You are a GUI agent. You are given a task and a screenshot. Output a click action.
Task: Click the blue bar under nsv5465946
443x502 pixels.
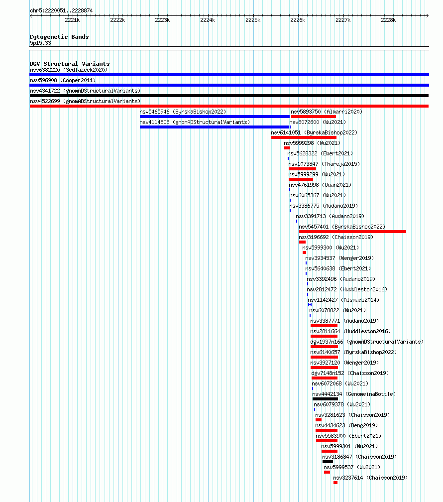(x=215, y=117)
